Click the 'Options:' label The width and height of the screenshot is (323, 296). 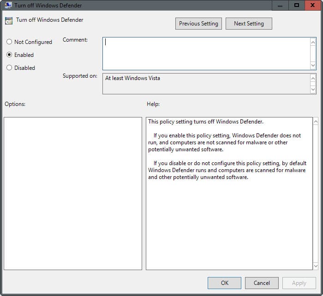coord(15,104)
